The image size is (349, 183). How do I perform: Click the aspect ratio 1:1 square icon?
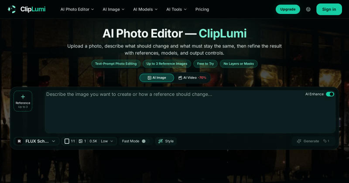[67, 141]
